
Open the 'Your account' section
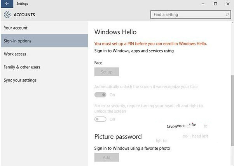tap(16, 28)
